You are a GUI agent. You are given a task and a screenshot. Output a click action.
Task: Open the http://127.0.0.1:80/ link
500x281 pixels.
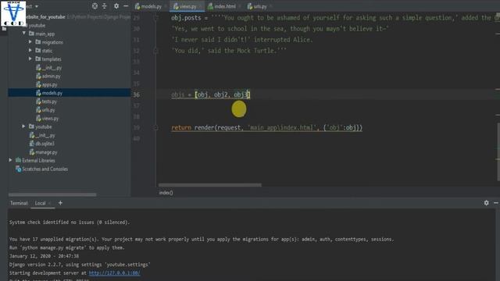point(115,273)
